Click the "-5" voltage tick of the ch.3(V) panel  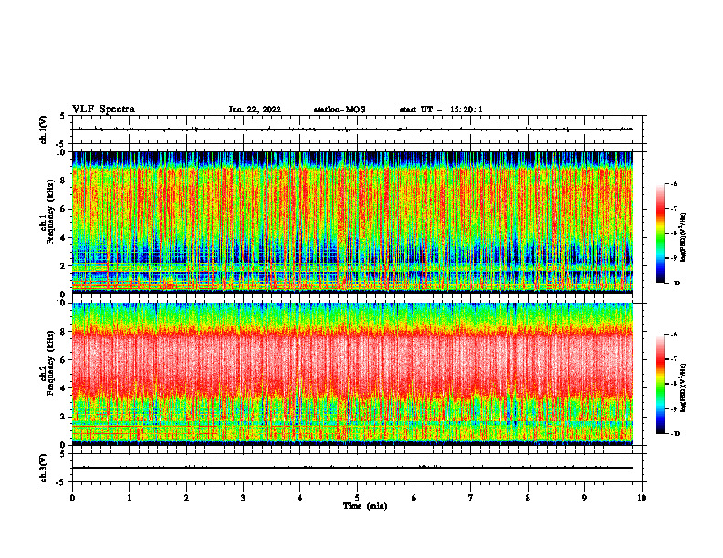pos(60,482)
